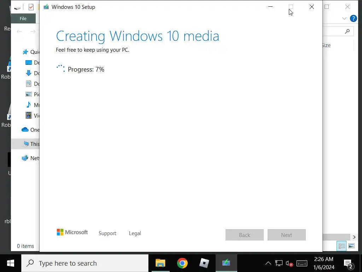Select the OneDrive cloud icon in sidebar

click(x=25, y=130)
